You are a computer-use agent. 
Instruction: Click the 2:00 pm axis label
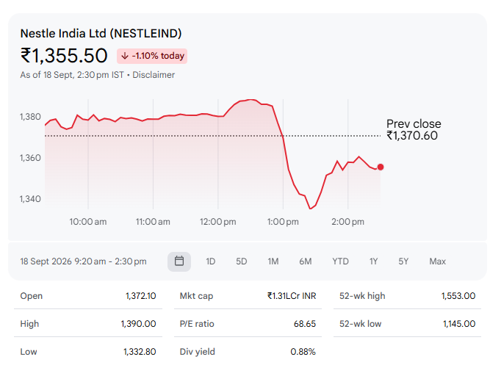347,222
